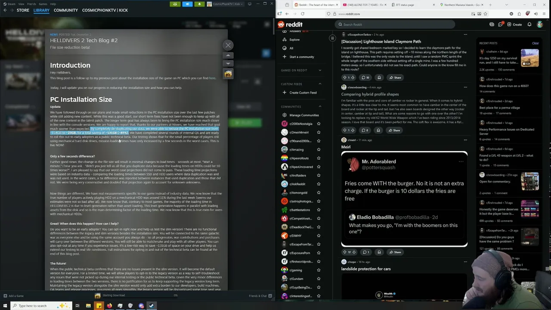
Task: Open options menu on landslide protection post
Action: [465, 262]
